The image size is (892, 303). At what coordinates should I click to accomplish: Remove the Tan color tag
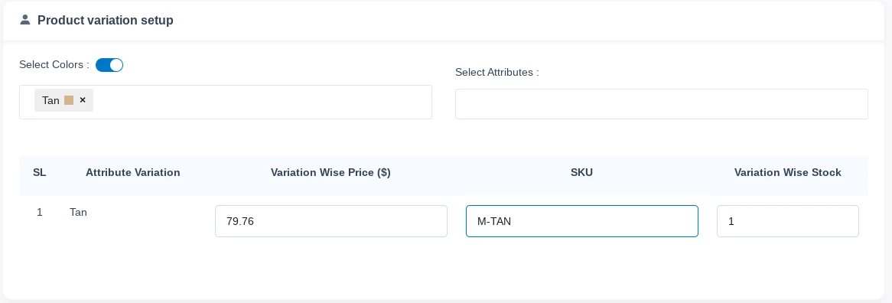pos(83,100)
